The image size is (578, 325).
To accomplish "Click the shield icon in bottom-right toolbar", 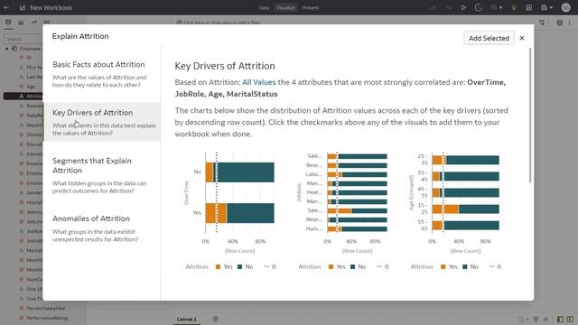I will click(x=536, y=319).
